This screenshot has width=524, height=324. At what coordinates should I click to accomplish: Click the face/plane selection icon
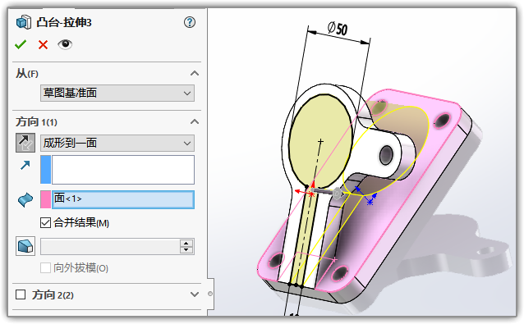click(x=25, y=200)
